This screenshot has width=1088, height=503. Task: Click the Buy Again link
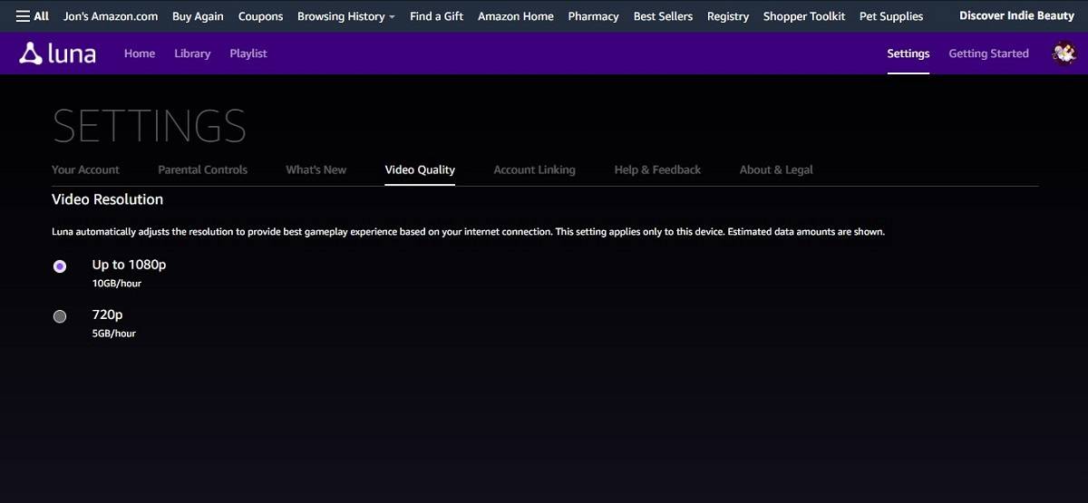click(x=198, y=16)
